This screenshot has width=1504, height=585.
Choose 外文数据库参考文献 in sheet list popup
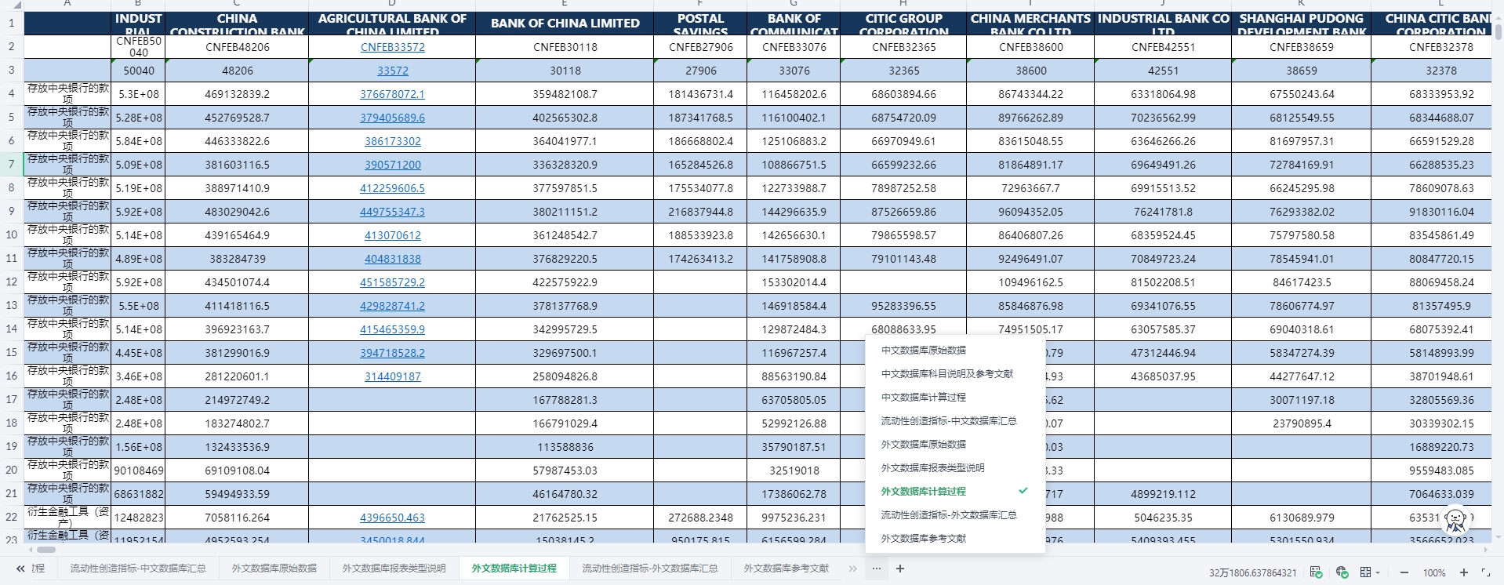(x=955, y=539)
